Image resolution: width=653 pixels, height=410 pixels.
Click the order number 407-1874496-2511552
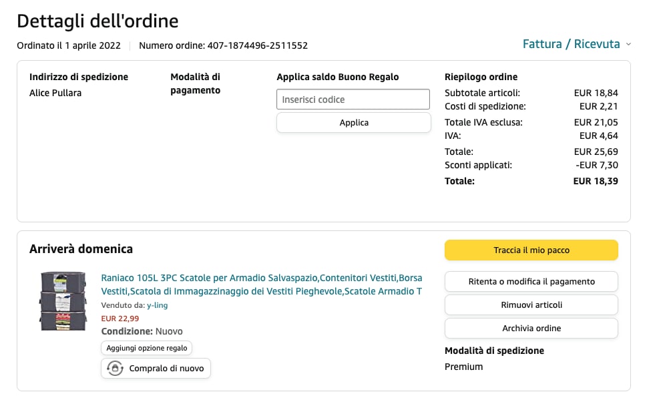[257, 45]
